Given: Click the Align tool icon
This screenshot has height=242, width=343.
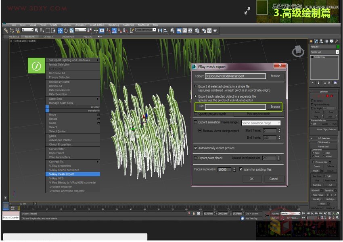Looking at the screenshot, I should (x=165, y=29).
